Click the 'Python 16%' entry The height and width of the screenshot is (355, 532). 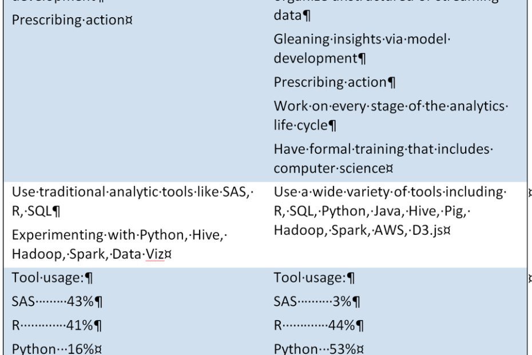(53, 349)
